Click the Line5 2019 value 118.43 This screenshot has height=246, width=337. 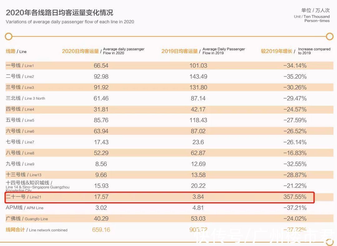point(198,120)
